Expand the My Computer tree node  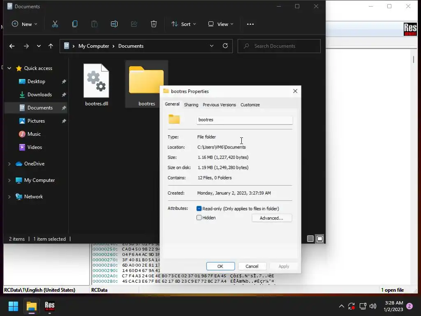9,180
